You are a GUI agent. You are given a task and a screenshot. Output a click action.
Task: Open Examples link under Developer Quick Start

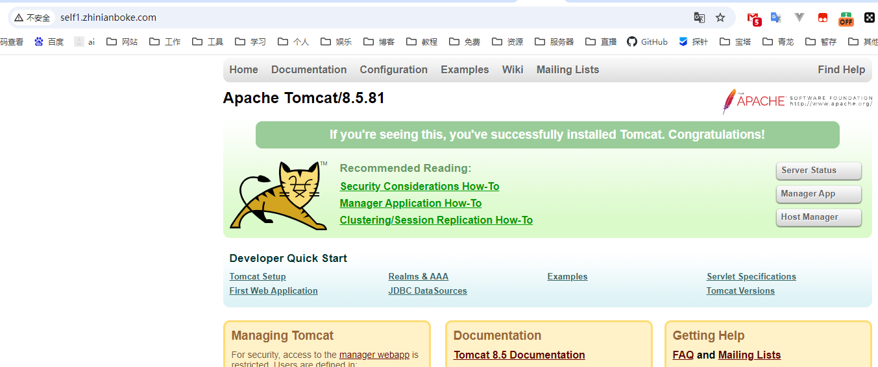[567, 276]
